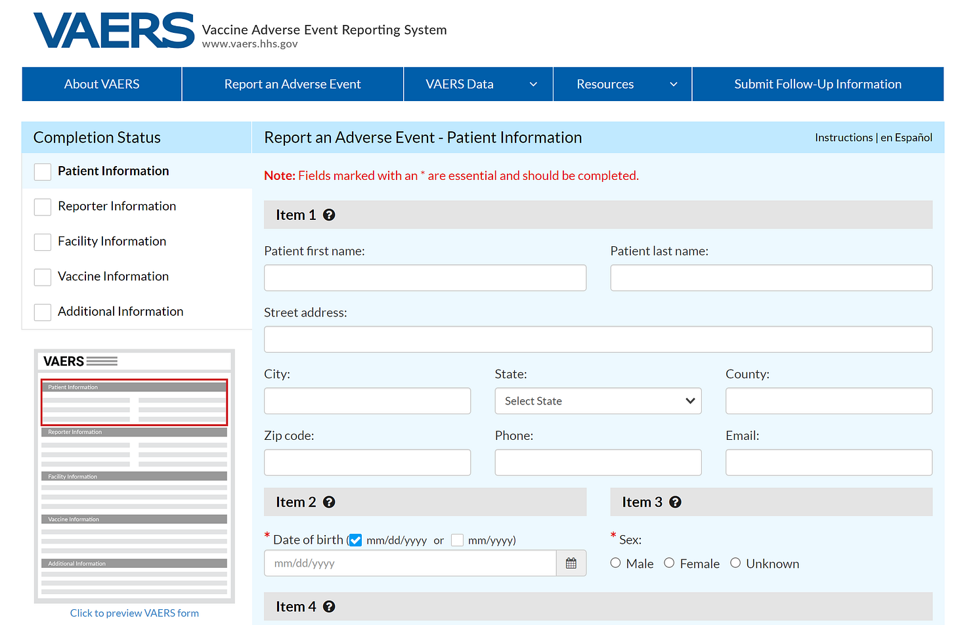Focus the Street address field
The width and height of the screenshot is (956, 625).
point(598,339)
